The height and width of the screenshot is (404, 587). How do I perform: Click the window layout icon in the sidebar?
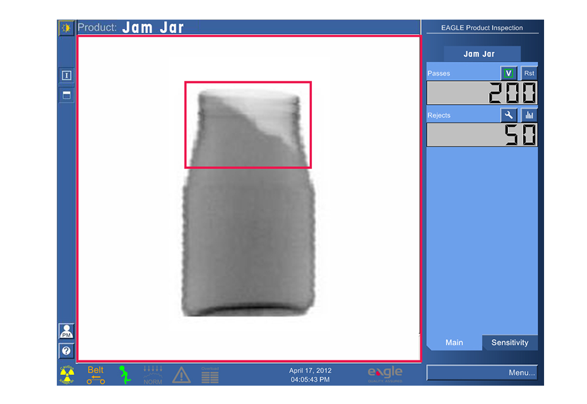[x=66, y=95]
